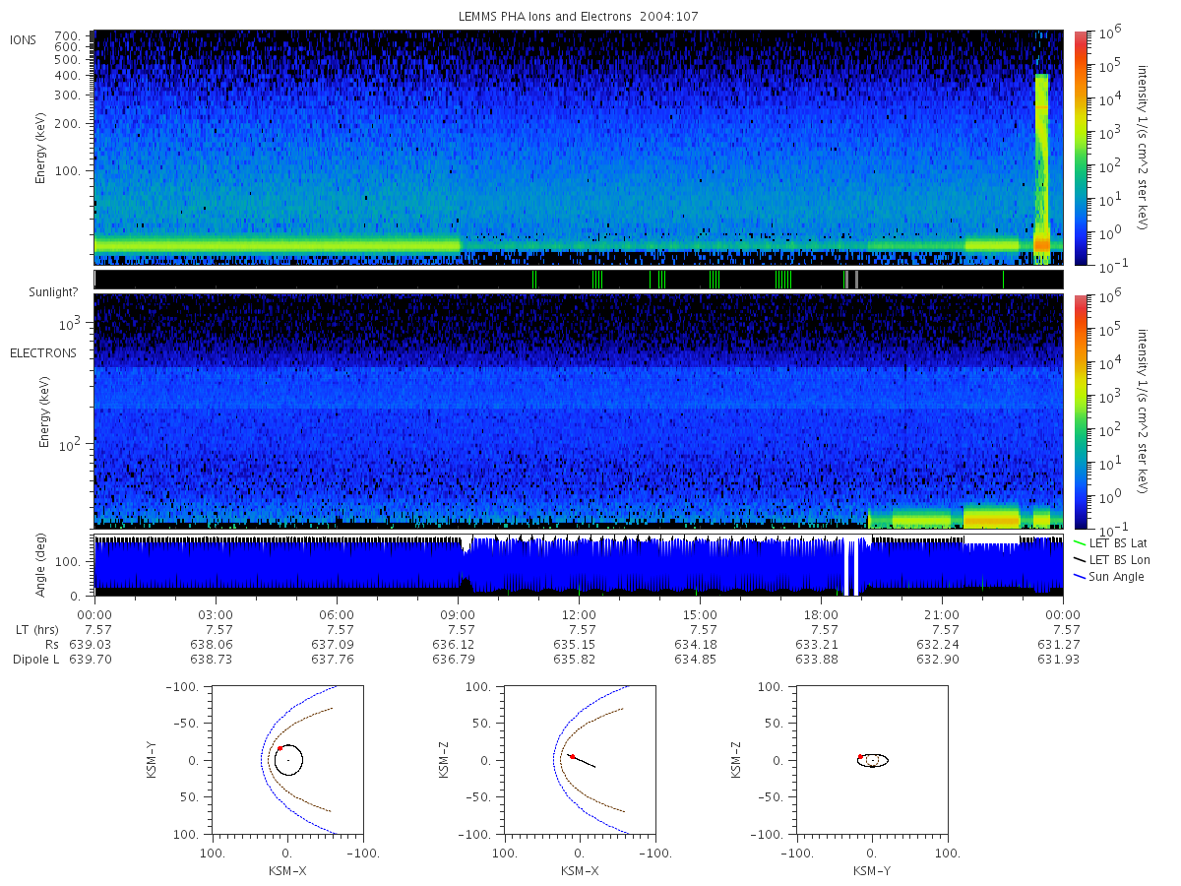Image resolution: width=1181 pixels, height=886 pixels.
Task: Click the red position marker in KSM-X/KSM-Z plot
Action: pyautogui.click(x=572, y=756)
